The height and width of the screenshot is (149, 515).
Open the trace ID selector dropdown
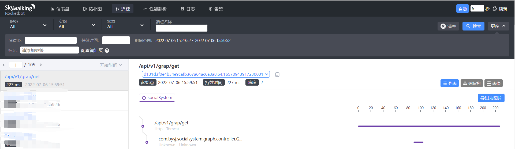(x=206, y=74)
